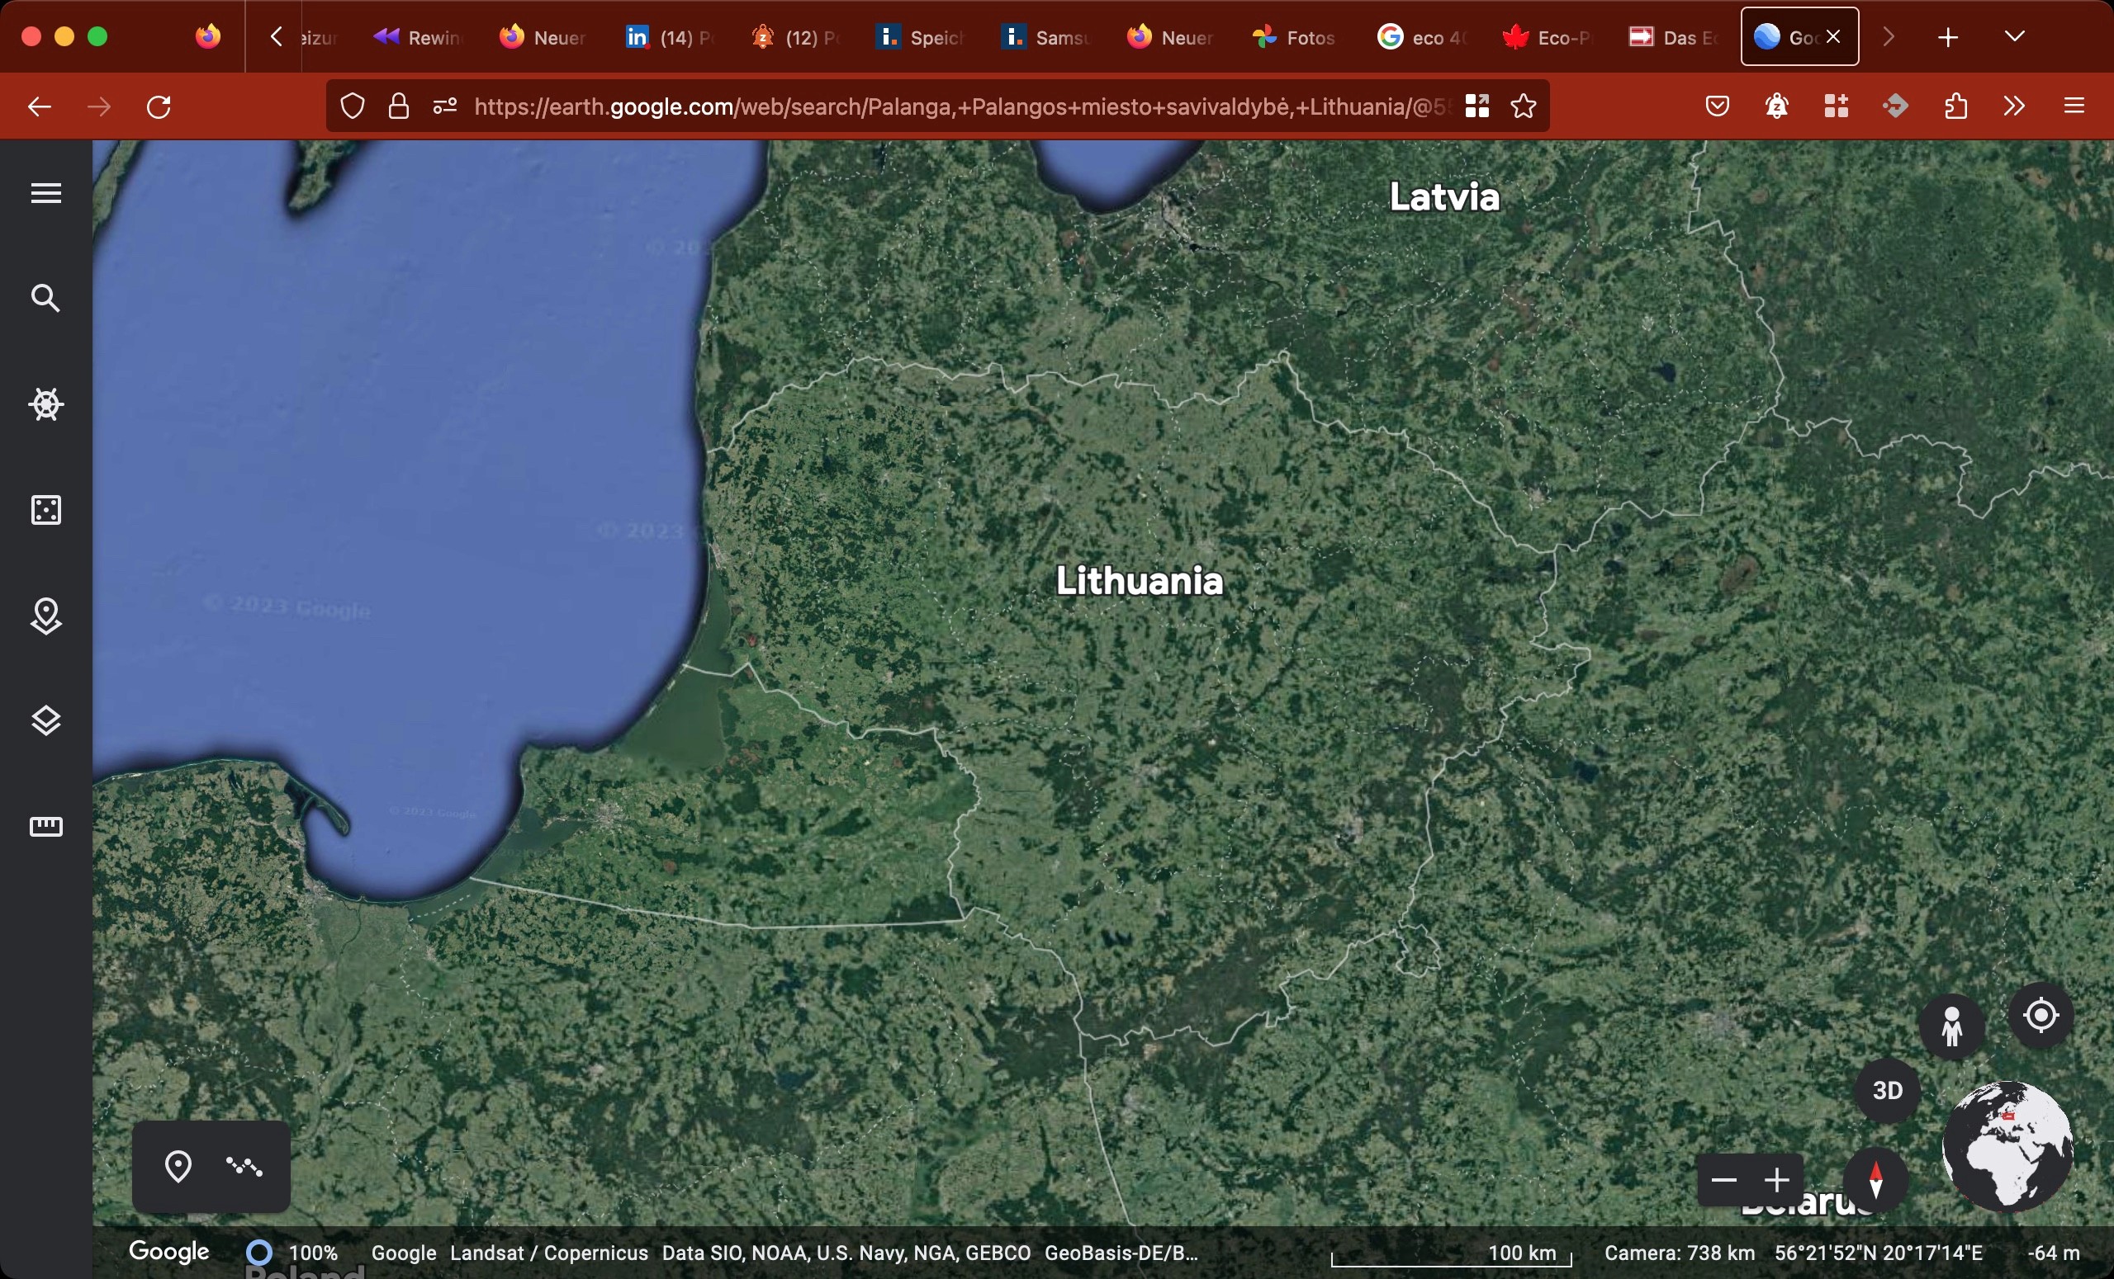2114x1279 pixels.
Task: Reload the current page
Action: pyautogui.click(x=159, y=106)
